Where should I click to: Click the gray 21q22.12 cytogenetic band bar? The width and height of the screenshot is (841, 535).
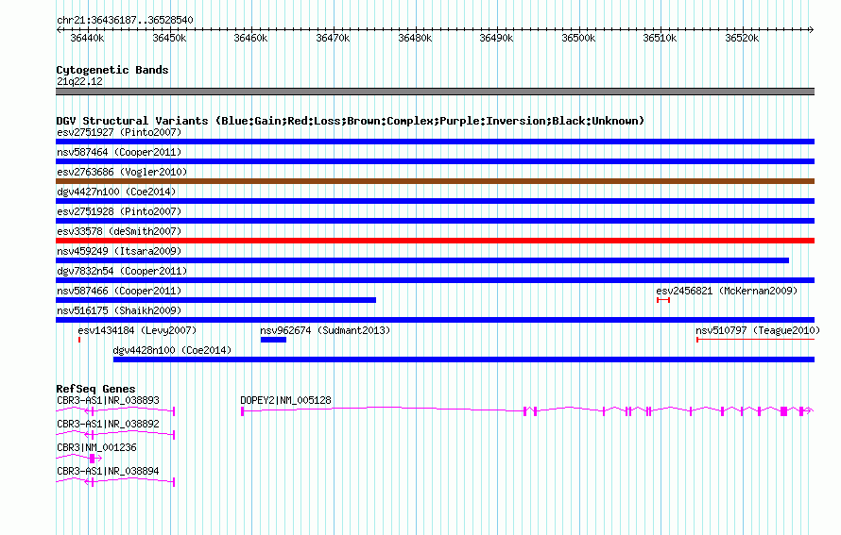coord(435,92)
